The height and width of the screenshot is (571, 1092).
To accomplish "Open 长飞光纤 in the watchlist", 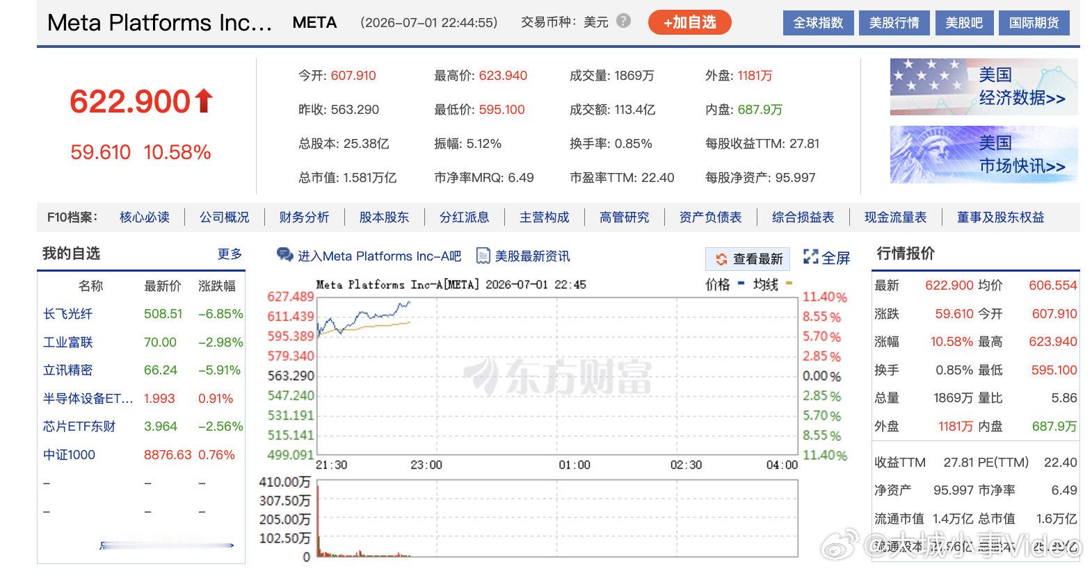I will click(67, 314).
